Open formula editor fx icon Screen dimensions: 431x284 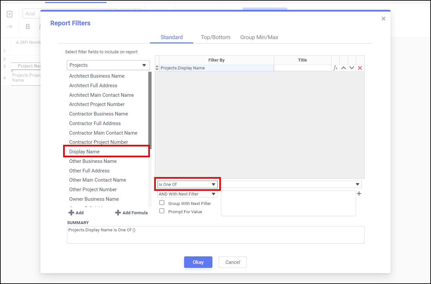coord(335,68)
